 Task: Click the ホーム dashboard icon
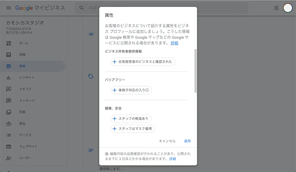coord(8,43)
